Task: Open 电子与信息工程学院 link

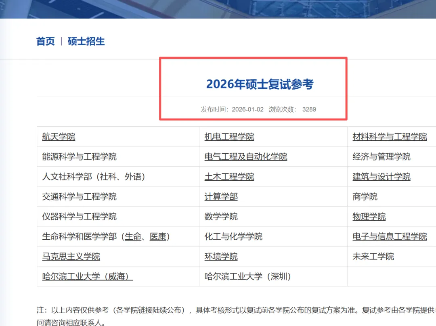Action: (390, 237)
